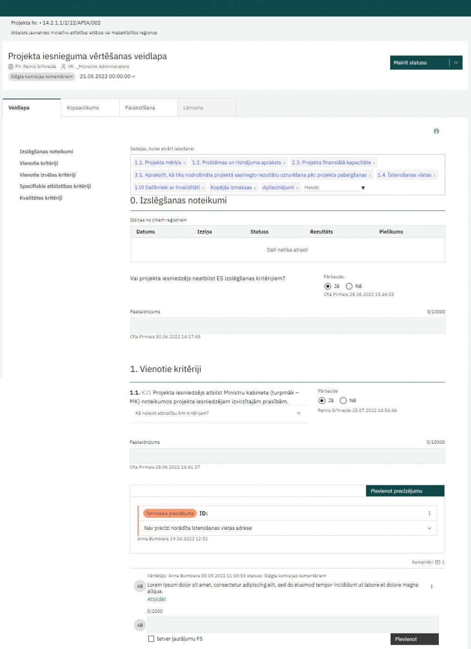Open three-dot menu on Lorem ipsum comment
471x649 pixels.
[x=431, y=587]
